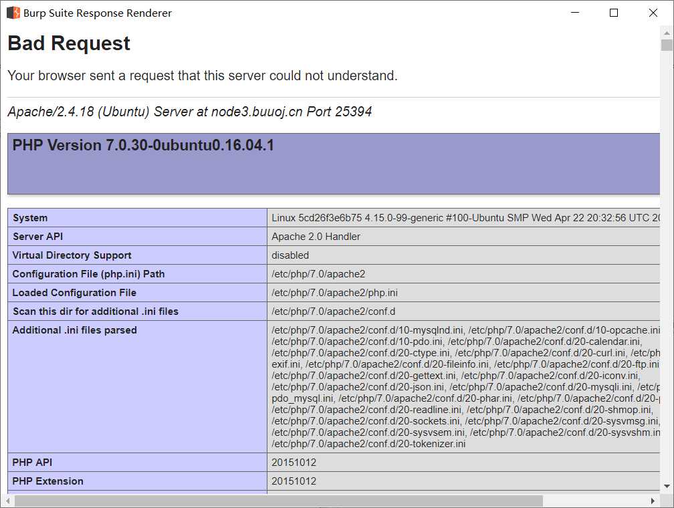
Task: Click the horizontal scrollbar thumb
Action: click(279, 501)
